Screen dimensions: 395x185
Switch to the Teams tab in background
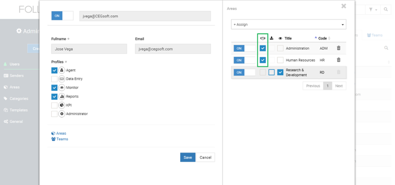pyautogui.click(x=374, y=35)
